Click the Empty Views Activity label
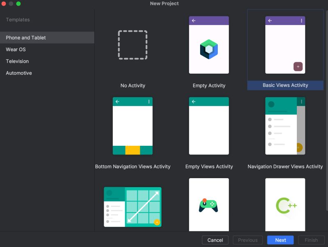Image resolution: width=328 pixels, height=247 pixels. point(209,167)
